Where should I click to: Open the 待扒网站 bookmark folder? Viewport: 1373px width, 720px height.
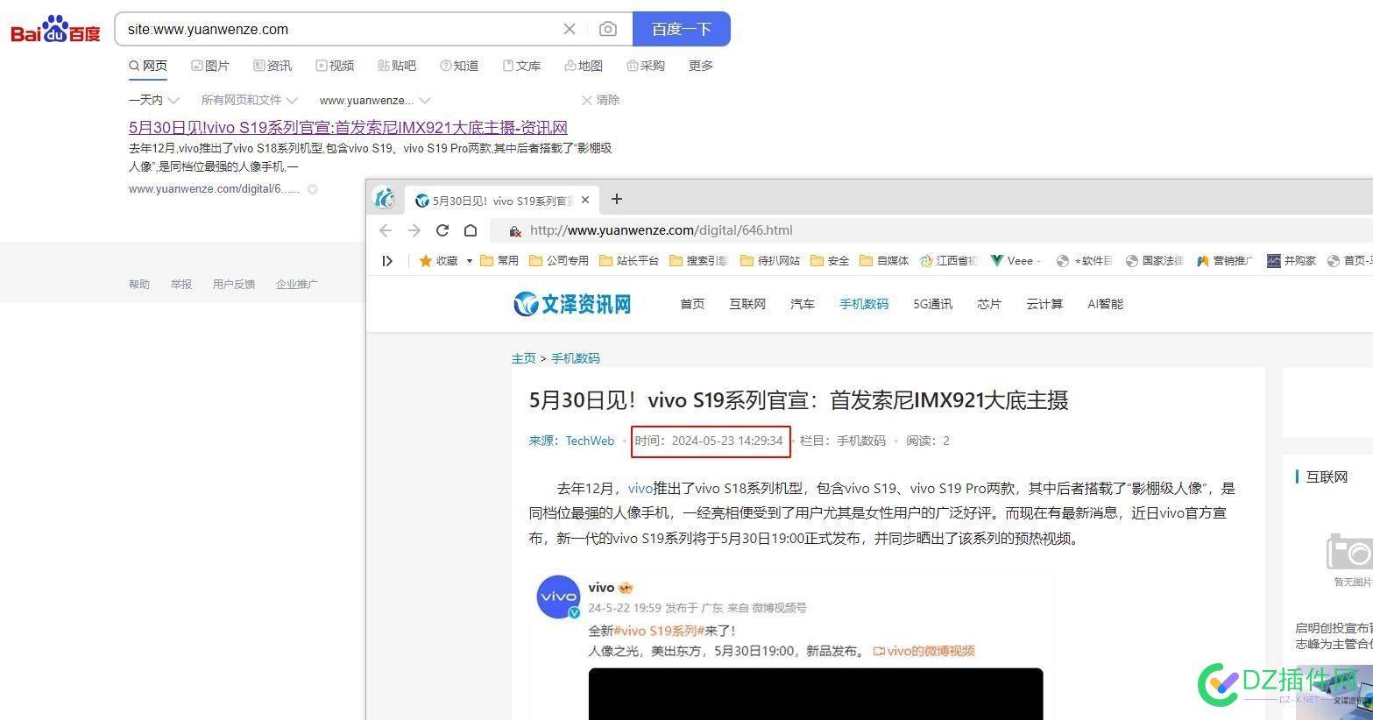(770, 260)
